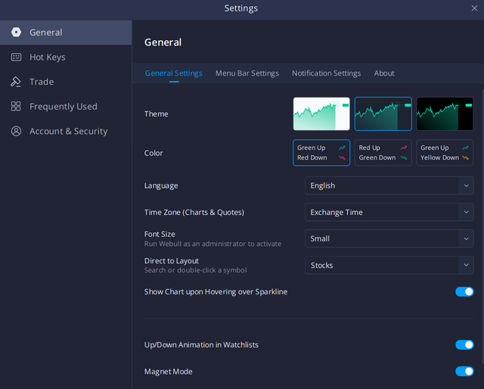Screen dimensions: 484x389
Task: Choose Green Up Yellow Down color scheme
Action: [x=445, y=153]
